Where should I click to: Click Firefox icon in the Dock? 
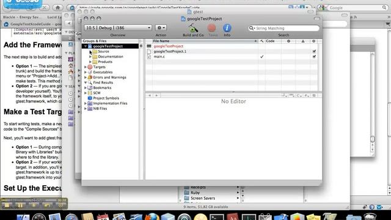point(152,217)
